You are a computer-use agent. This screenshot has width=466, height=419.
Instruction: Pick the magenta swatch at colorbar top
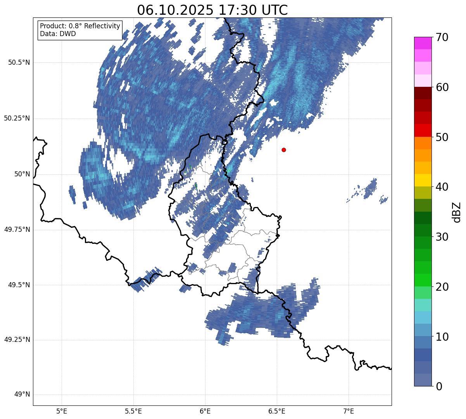(423, 43)
